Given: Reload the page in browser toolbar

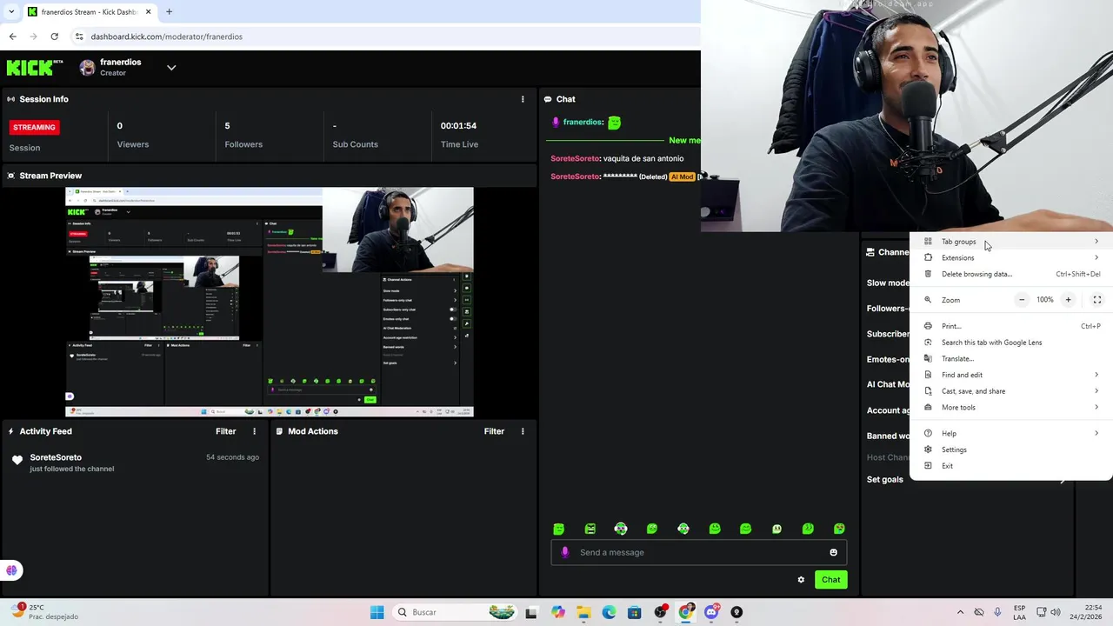Looking at the screenshot, I should point(55,37).
